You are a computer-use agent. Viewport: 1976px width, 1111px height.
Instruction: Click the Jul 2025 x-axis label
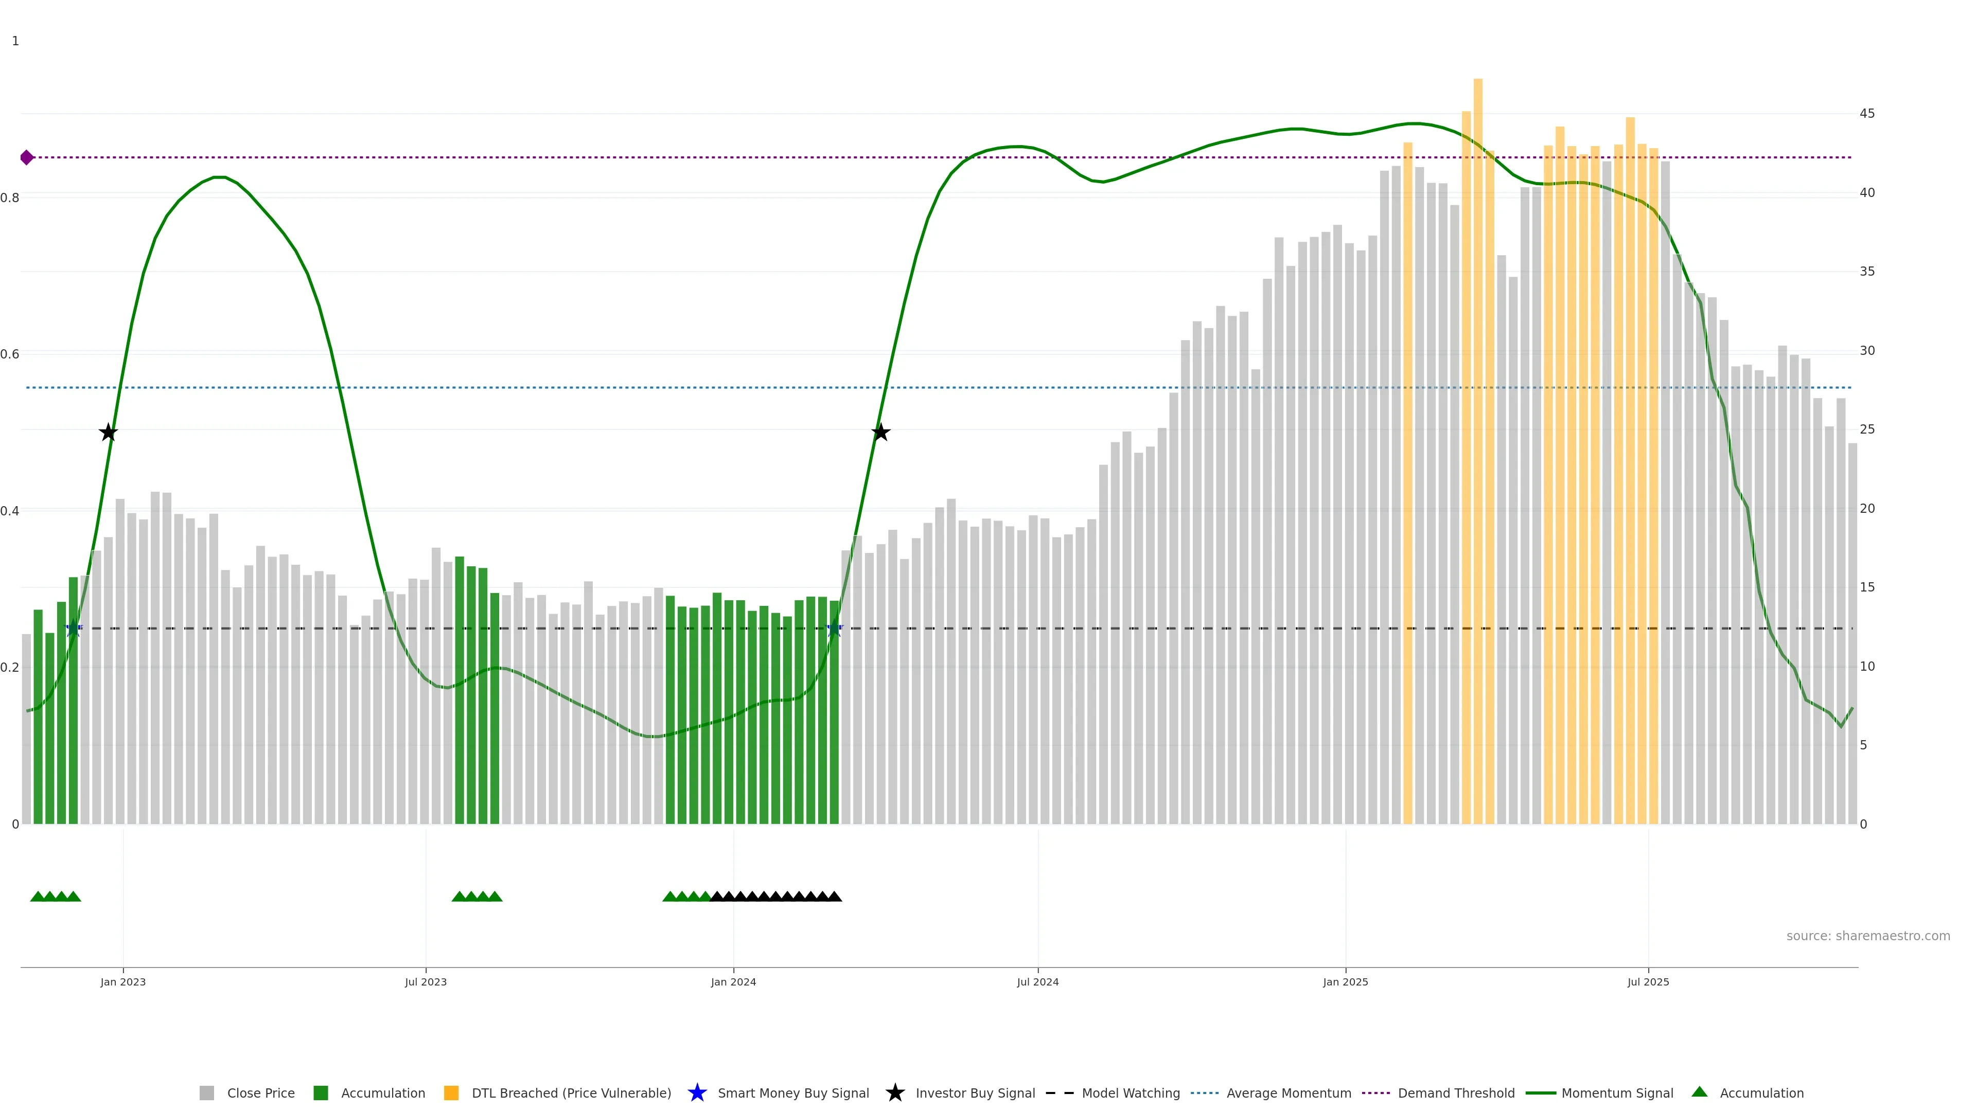click(x=1648, y=981)
